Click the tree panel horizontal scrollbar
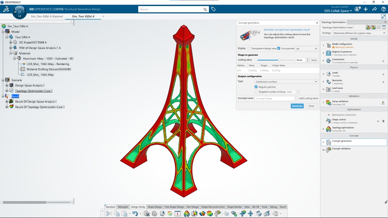 pyautogui.click(x=25, y=202)
